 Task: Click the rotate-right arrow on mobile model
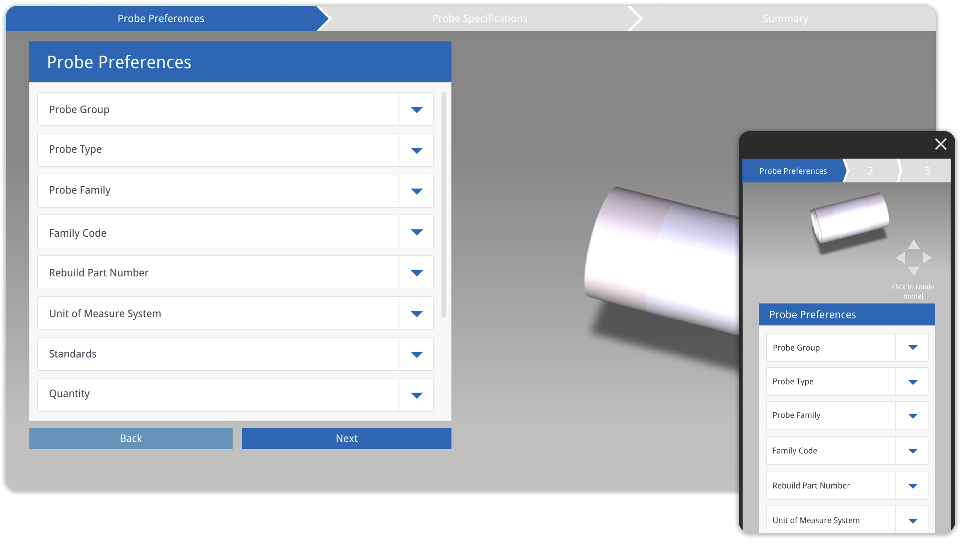pos(927,258)
